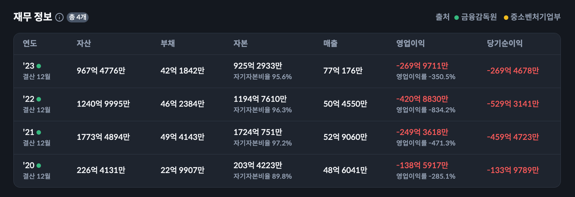Click the '21 revenue value 52억 9060만
Screen dimensions: 575x197
click(x=345, y=137)
